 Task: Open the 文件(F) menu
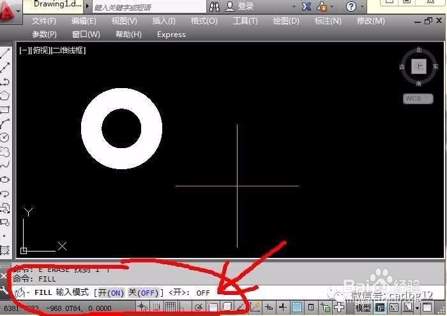[x=43, y=21]
